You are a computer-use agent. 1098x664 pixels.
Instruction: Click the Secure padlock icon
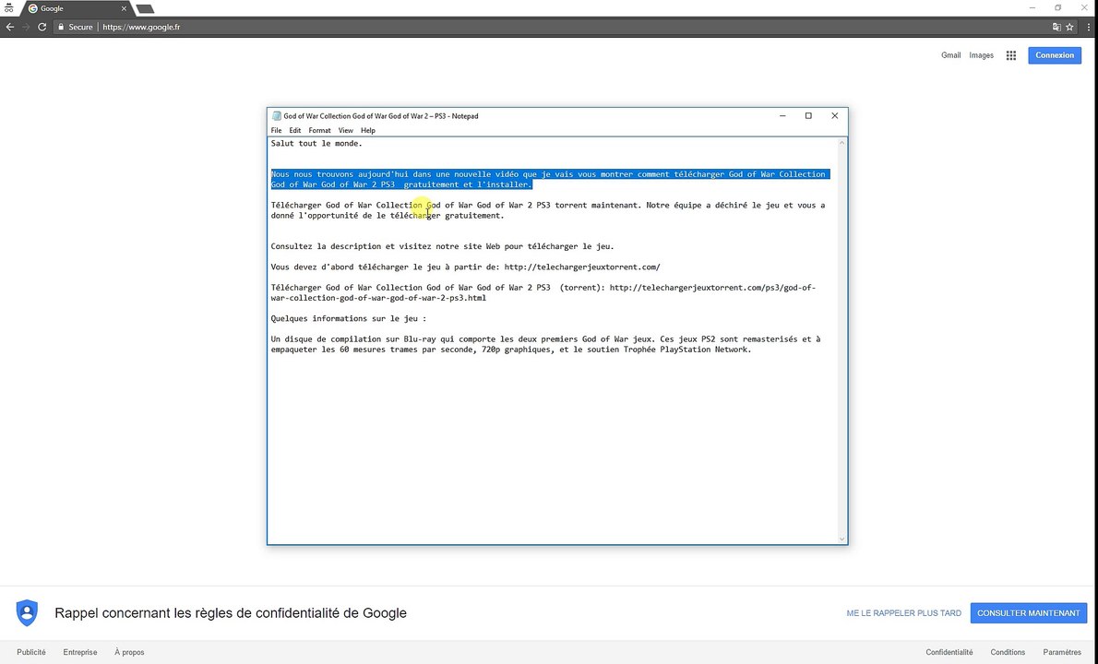61,27
